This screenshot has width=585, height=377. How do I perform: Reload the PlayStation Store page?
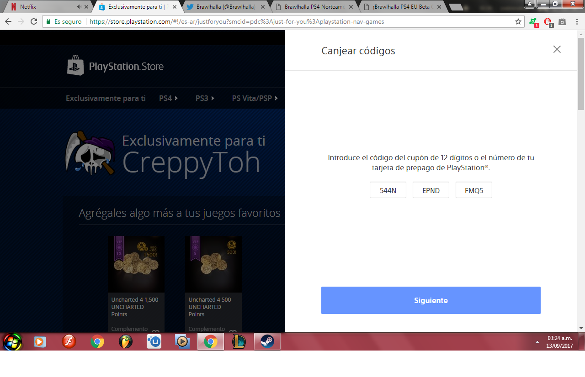[34, 21]
